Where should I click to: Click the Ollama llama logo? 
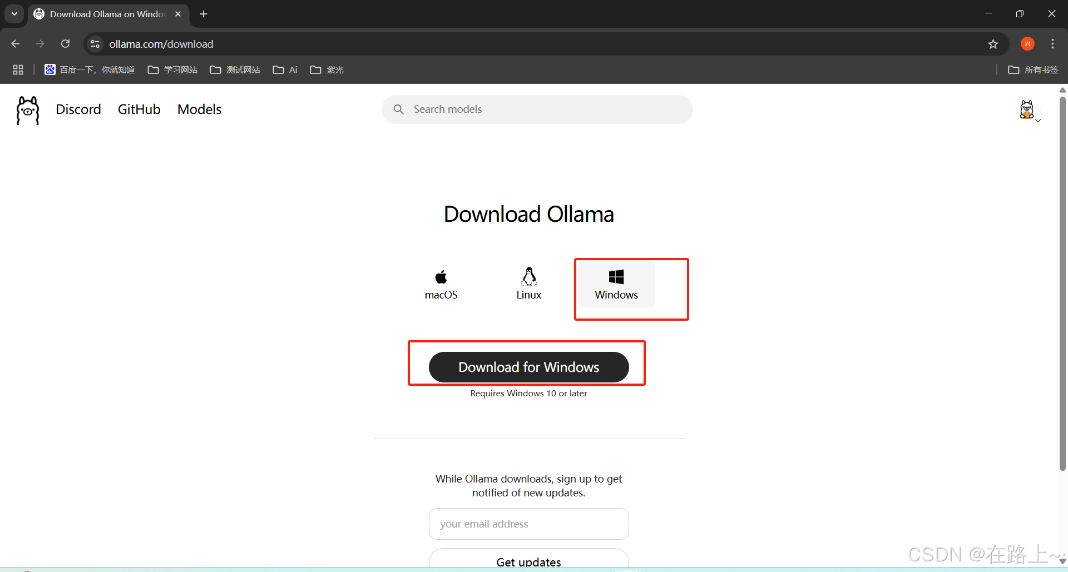point(28,110)
